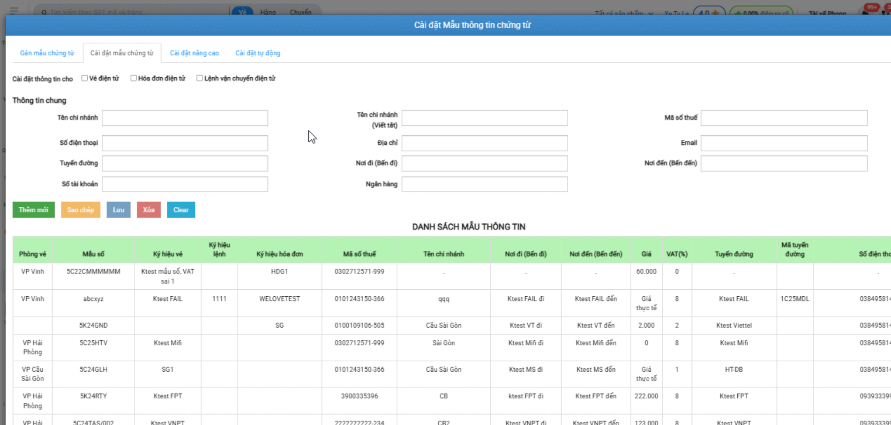
Task: Check the Lệnh vận chuyển điện tử option
Action: coord(200,78)
